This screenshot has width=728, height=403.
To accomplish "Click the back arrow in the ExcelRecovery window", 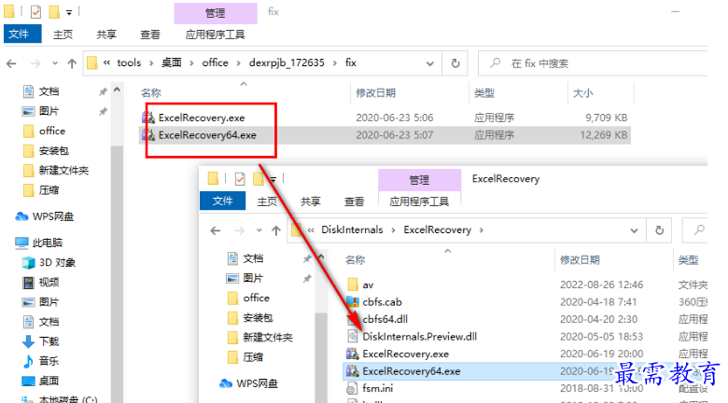I will click(x=216, y=230).
